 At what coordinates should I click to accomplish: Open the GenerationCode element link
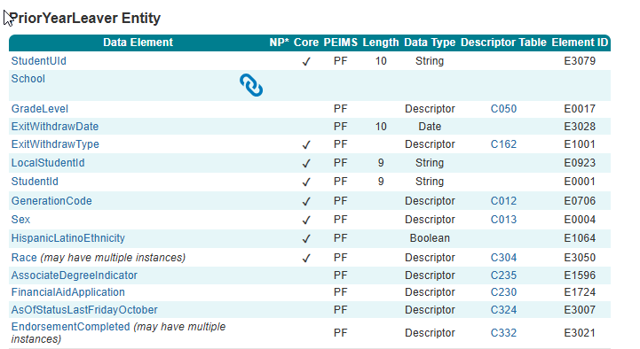[51, 201]
